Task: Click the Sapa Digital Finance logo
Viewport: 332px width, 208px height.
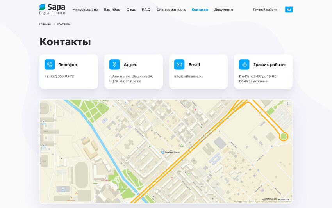Action: coord(52,9)
